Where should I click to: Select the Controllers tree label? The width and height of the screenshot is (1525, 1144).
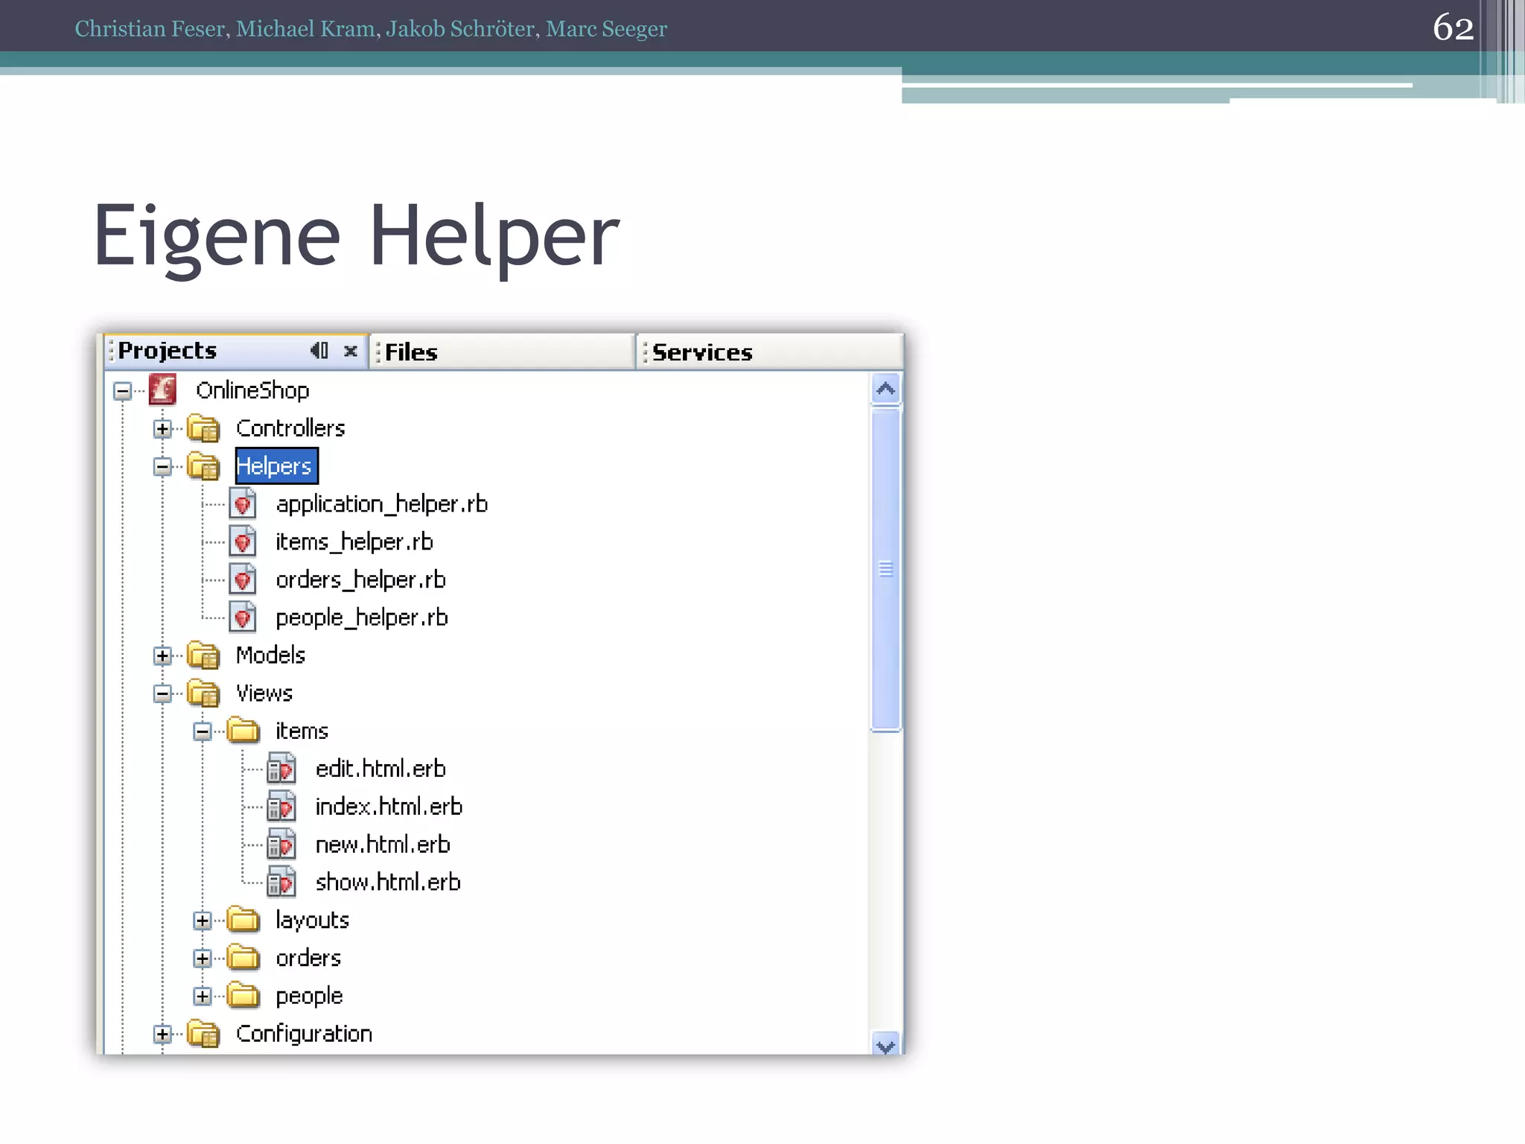point(290,428)
